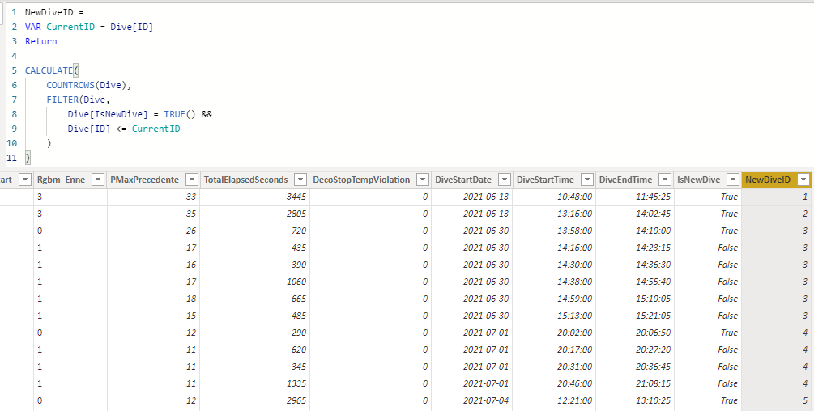Click the Dive[IsNewDive] = TRUE() formula line
The image size is (814, 411).
[139, 113]
